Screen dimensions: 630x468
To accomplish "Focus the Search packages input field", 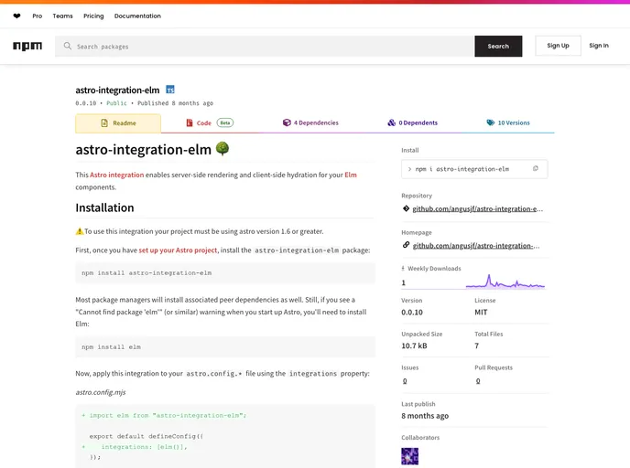I will point(265,46).
